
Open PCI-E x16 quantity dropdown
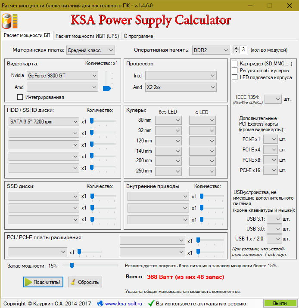click(x=271, y=170)
